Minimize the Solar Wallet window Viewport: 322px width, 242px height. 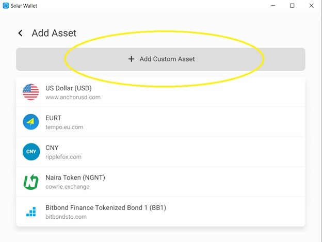click(x=273, y=6)
